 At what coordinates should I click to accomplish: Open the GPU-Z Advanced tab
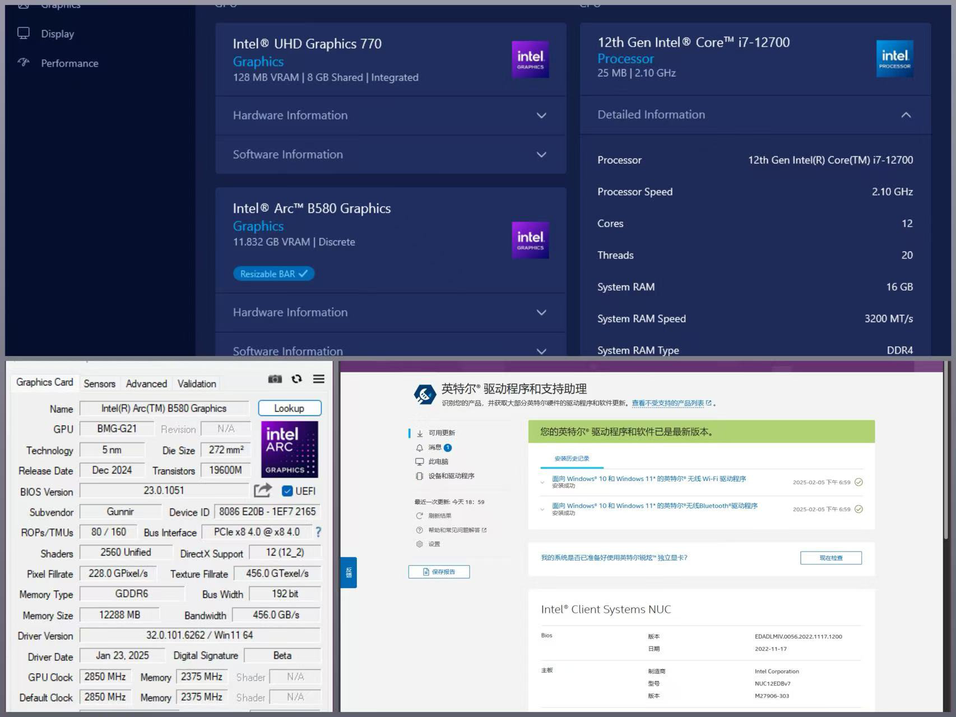click(146, 383)
